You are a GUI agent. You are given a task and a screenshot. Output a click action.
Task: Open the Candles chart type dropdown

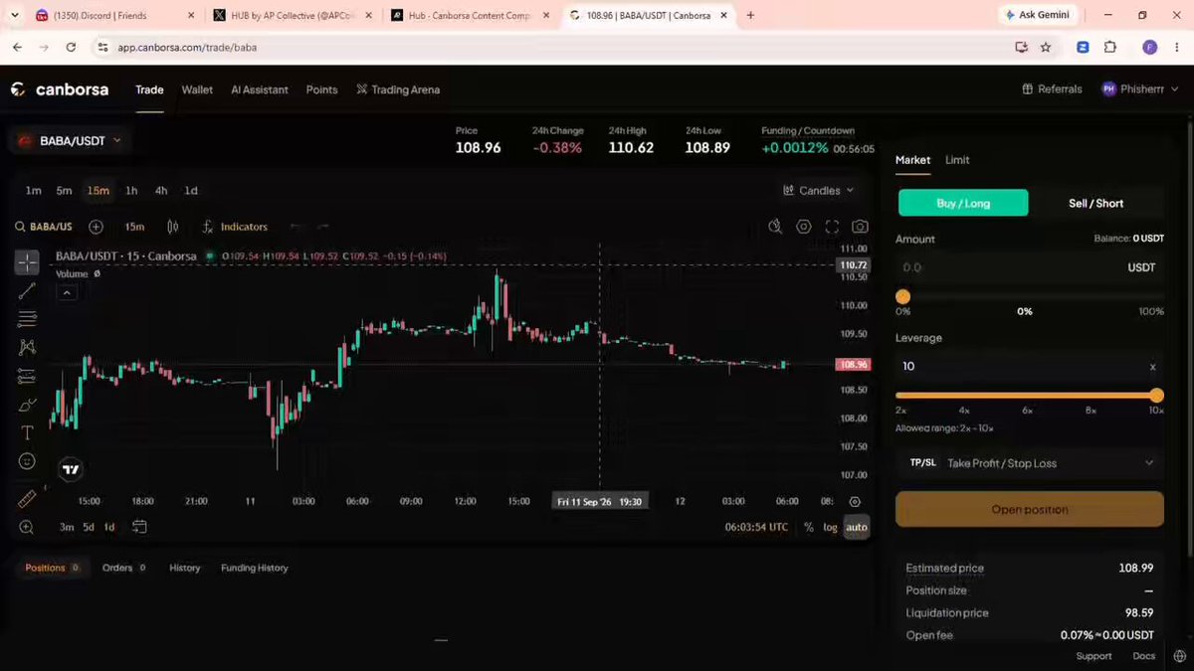(819, 191)
